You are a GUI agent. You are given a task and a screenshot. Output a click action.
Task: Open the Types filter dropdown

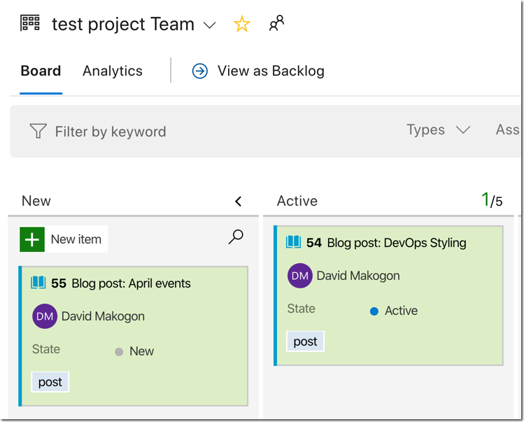(439, 129)
